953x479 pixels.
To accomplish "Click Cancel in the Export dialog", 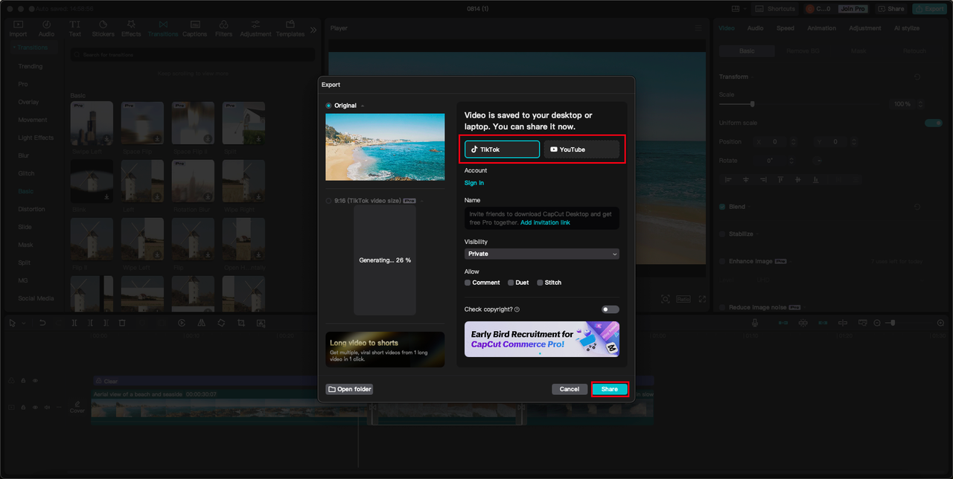I will [570, 389].
